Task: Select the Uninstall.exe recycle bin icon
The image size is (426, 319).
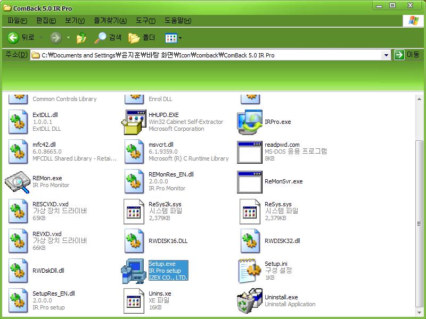Action: point(250,300)
